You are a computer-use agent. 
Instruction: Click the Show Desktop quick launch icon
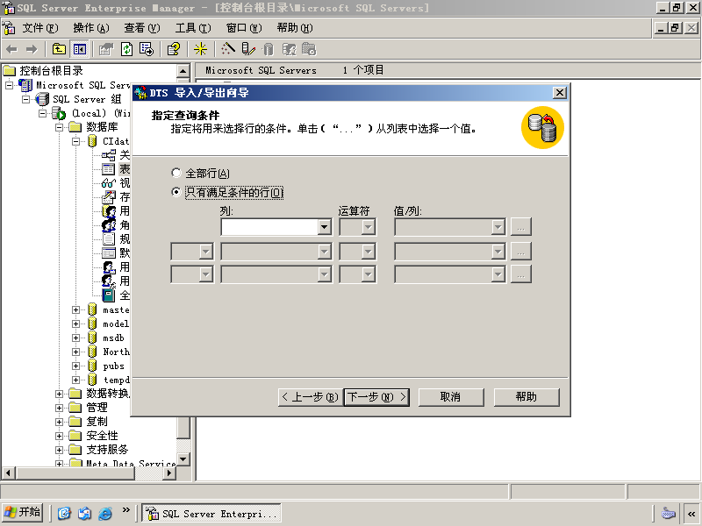click(64, 513)
